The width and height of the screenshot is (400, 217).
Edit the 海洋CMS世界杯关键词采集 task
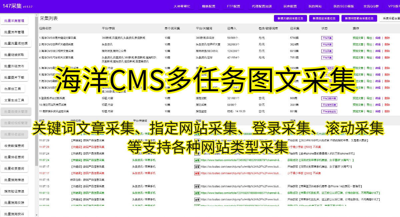(x=378, y=44)
